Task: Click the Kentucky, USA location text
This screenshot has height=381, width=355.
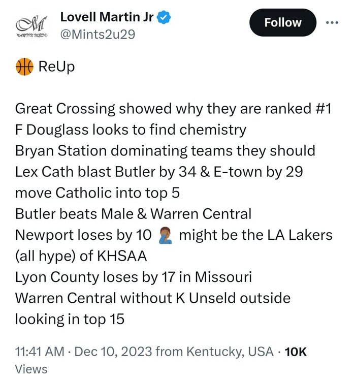Action: (x=230, y=352)
